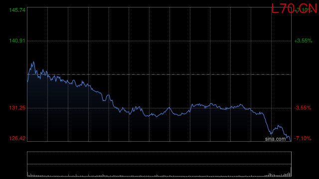Click the 126.42 bottom price label

(17, 138)
